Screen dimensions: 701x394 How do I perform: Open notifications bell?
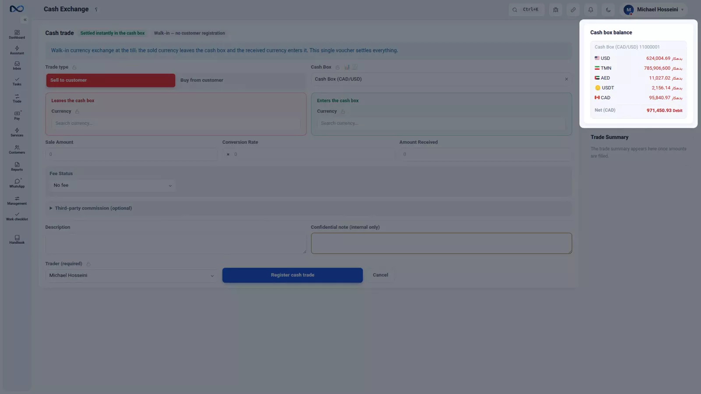click(591, 10)
